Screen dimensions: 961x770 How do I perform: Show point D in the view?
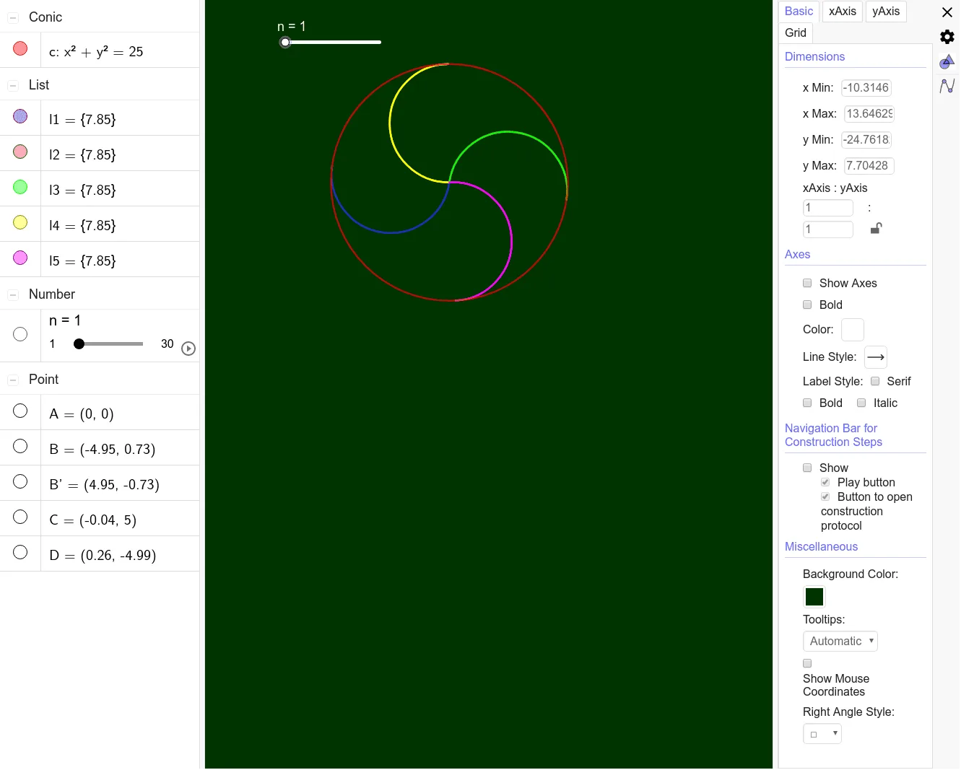click(20, 552)
